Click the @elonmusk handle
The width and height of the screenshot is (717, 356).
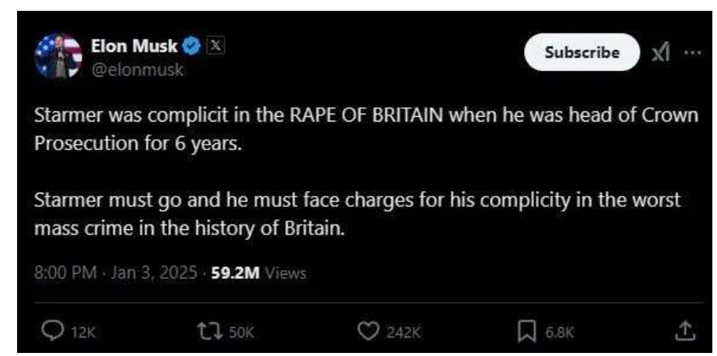click(x=138, y=70)
